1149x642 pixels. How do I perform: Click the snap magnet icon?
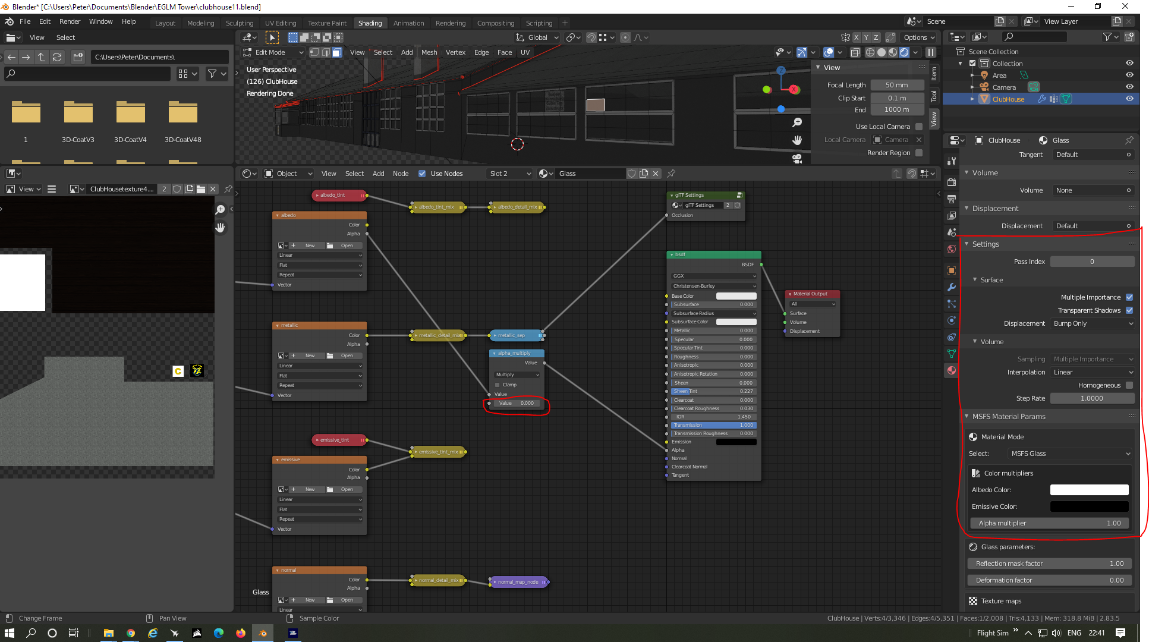pos(591,37)
